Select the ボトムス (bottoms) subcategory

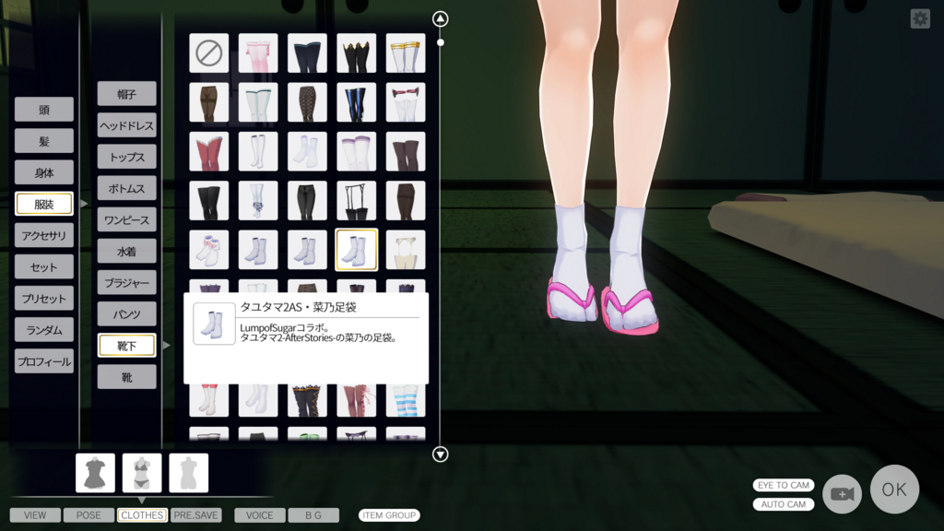[x=126, y=188]
